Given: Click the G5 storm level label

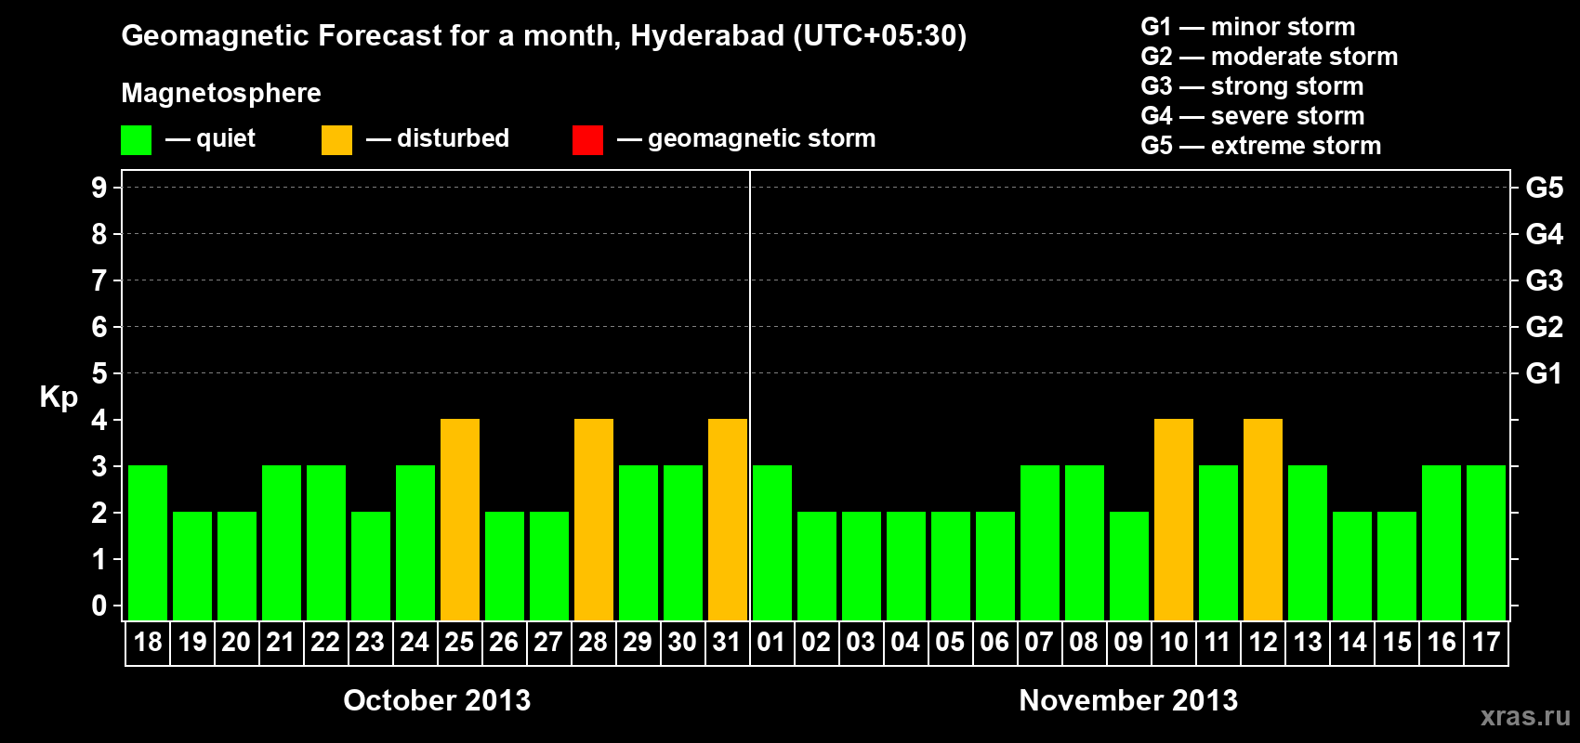Looking at the screenshot, I should click(1544, 188).
